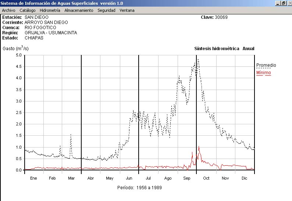Click the Jun month label on x-axis
292x201 pixels.
pos(129,179)
